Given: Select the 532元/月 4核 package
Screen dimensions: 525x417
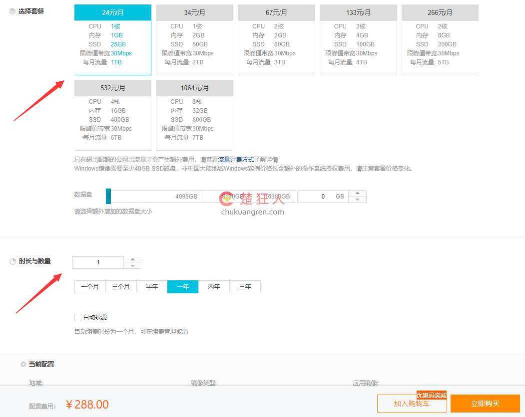Looking at the screenshot, I should coord(112,115).
